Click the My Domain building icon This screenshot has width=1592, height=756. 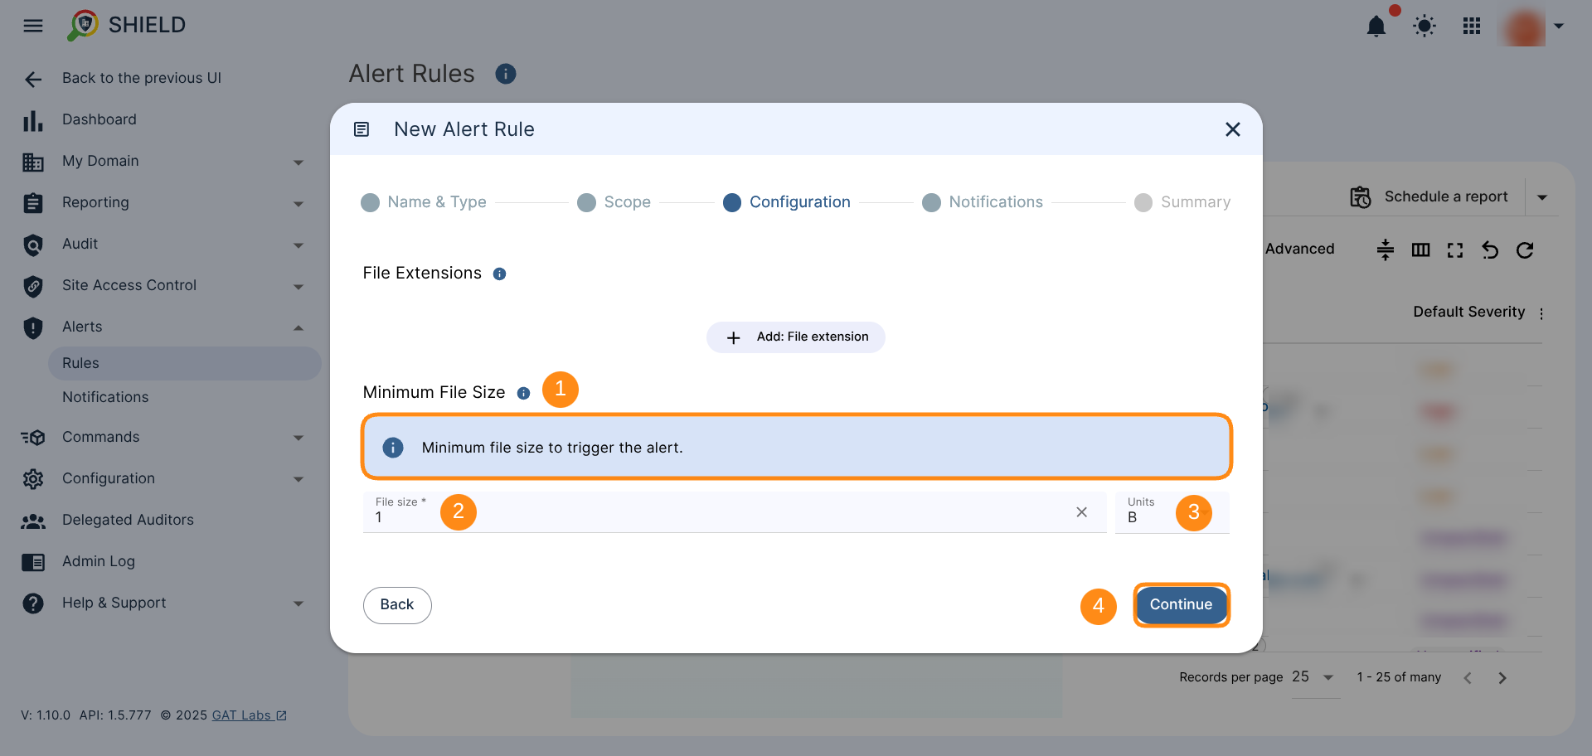[33, 162]
